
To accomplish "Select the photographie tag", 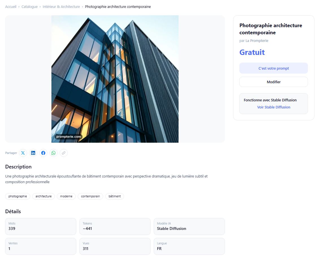I will click(18, 196).
